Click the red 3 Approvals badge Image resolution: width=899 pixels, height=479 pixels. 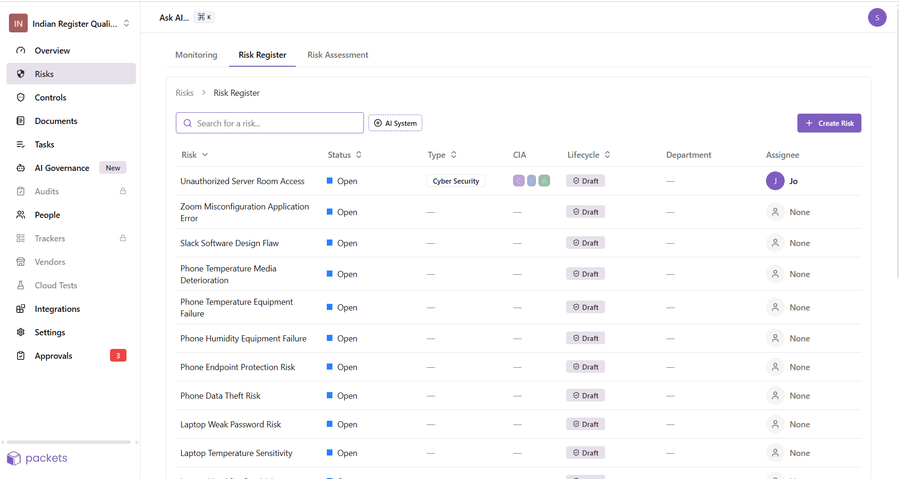[118, 355]
